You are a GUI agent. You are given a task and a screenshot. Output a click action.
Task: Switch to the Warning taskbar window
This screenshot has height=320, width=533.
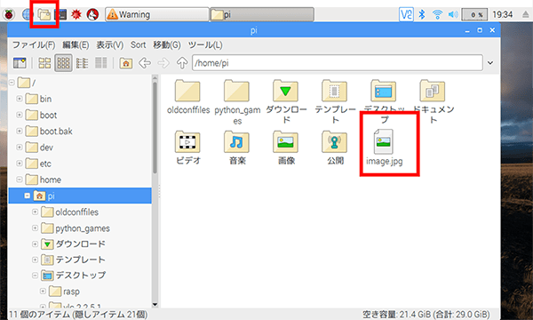coord(157,14)
